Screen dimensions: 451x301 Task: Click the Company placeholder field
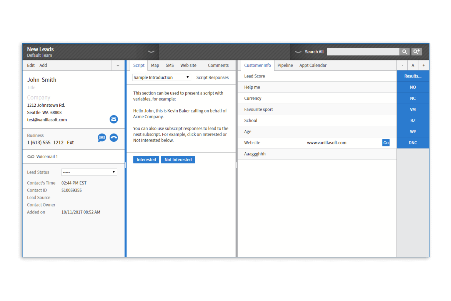coord(39,98)
